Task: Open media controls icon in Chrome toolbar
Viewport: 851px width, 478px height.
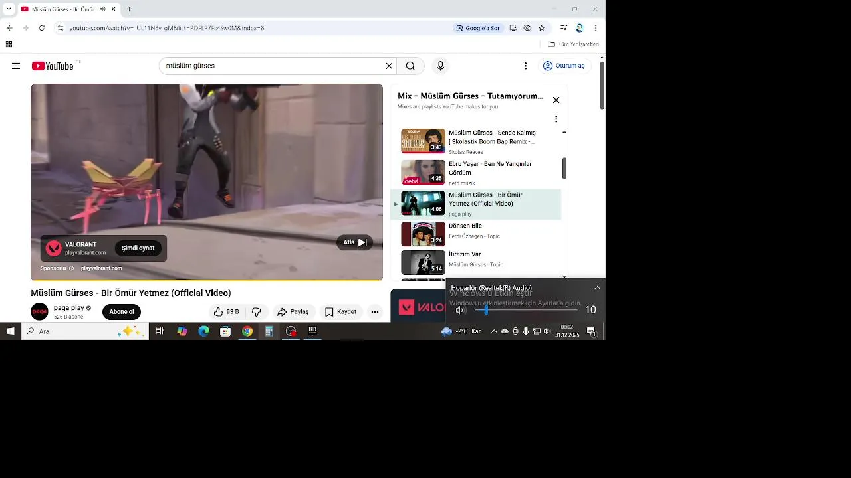Action: 564,28
